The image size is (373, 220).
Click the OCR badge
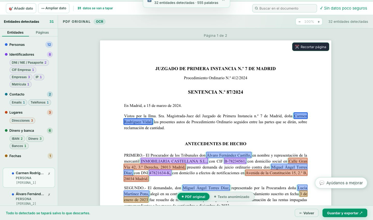pyautogui.click(x=99, y=21)
